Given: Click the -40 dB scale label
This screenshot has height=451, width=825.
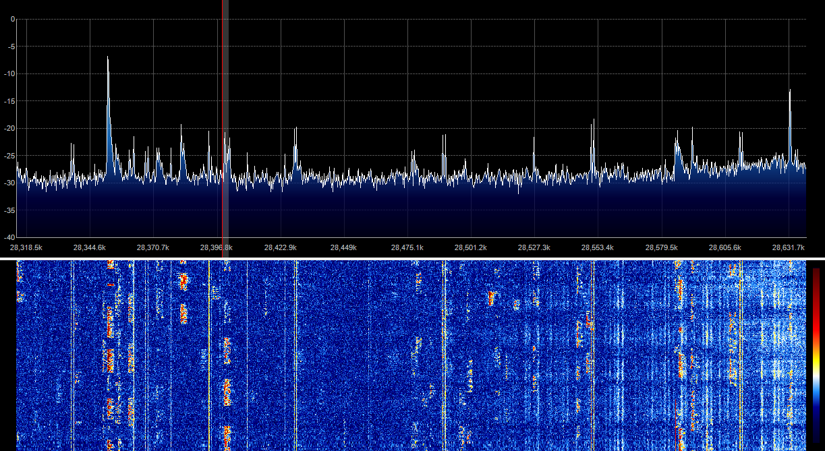Looking at the screenshot, I should [9, 237].
